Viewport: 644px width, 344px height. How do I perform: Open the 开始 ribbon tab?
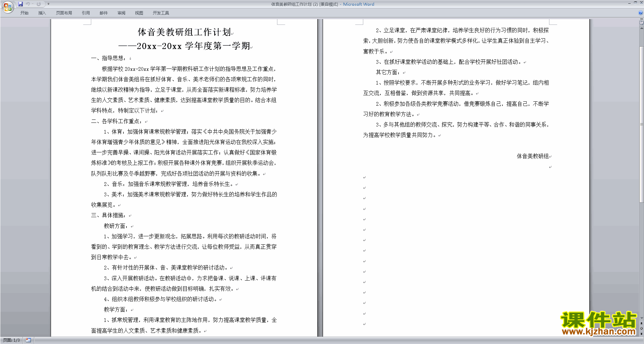[x=24, y=13]
